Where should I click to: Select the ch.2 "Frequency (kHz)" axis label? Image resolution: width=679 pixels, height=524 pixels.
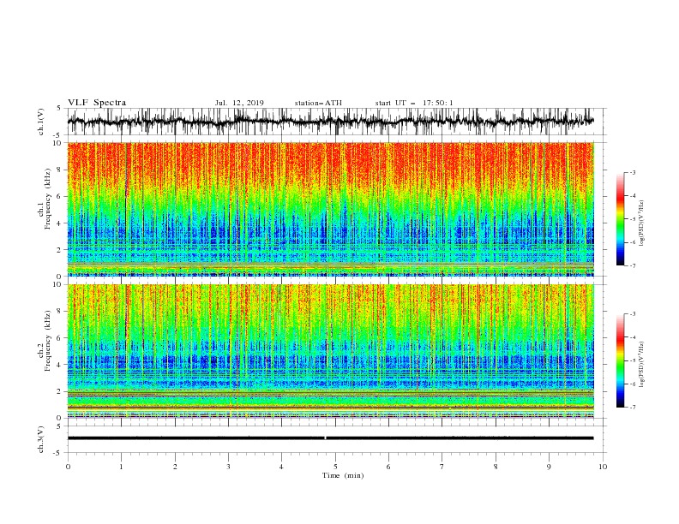pos(48,340)
